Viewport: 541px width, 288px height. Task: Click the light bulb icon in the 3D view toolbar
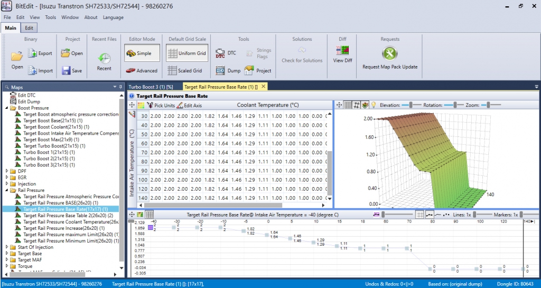374,105
